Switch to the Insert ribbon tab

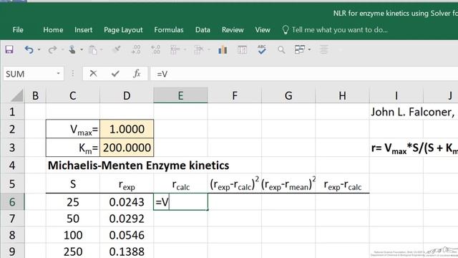click(83, 30)
